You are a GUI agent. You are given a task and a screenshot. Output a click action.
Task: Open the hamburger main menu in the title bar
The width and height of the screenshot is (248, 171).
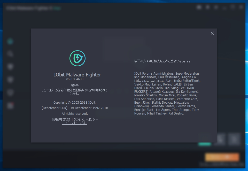pyautogui.click(x=233, y=7)
